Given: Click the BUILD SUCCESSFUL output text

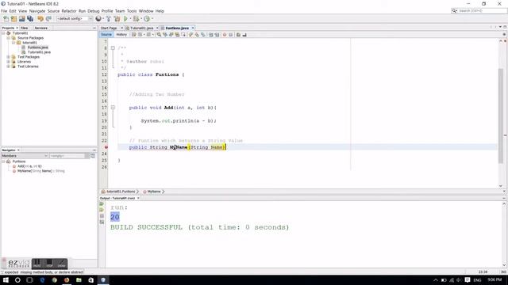Looking at the screenshot, I should point(199,227).
